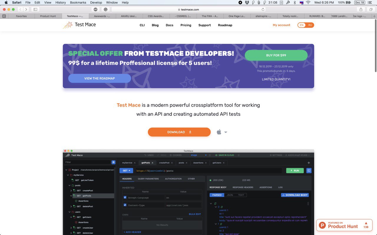Viewport: 377px width, 235px height.
Task: Click the Adblock Plus extension icon
Action: click(x=95, y=9)
